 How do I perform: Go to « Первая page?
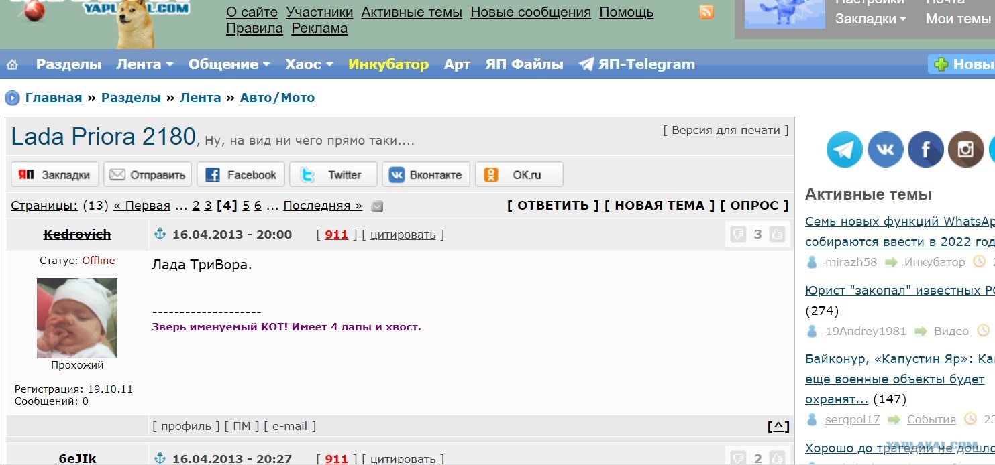point(142,206)
